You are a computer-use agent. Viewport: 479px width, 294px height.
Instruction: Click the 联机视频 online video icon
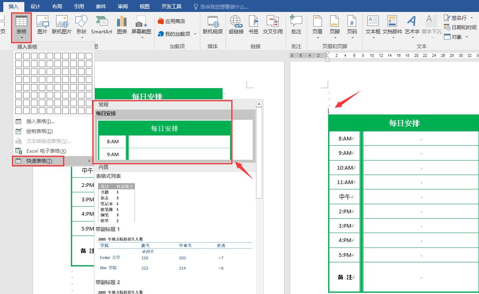tap(213, 25)
